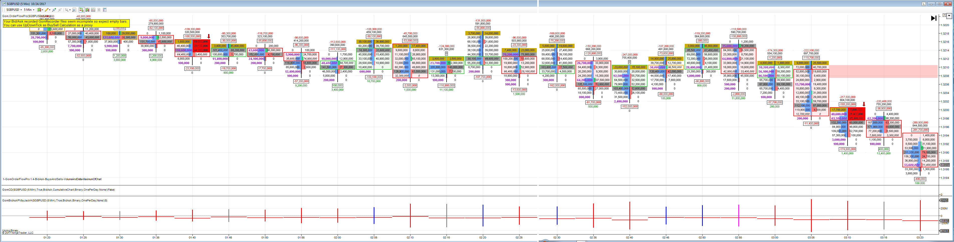
Task: Click the candlestick chart style icon
Action: tap(39, 10)
